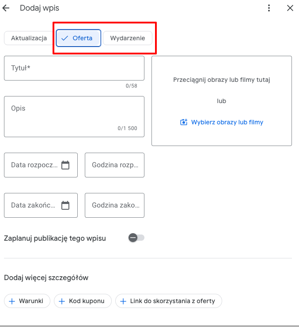
Task: Click into the Opis description box
Action: (x=74, y=116)
